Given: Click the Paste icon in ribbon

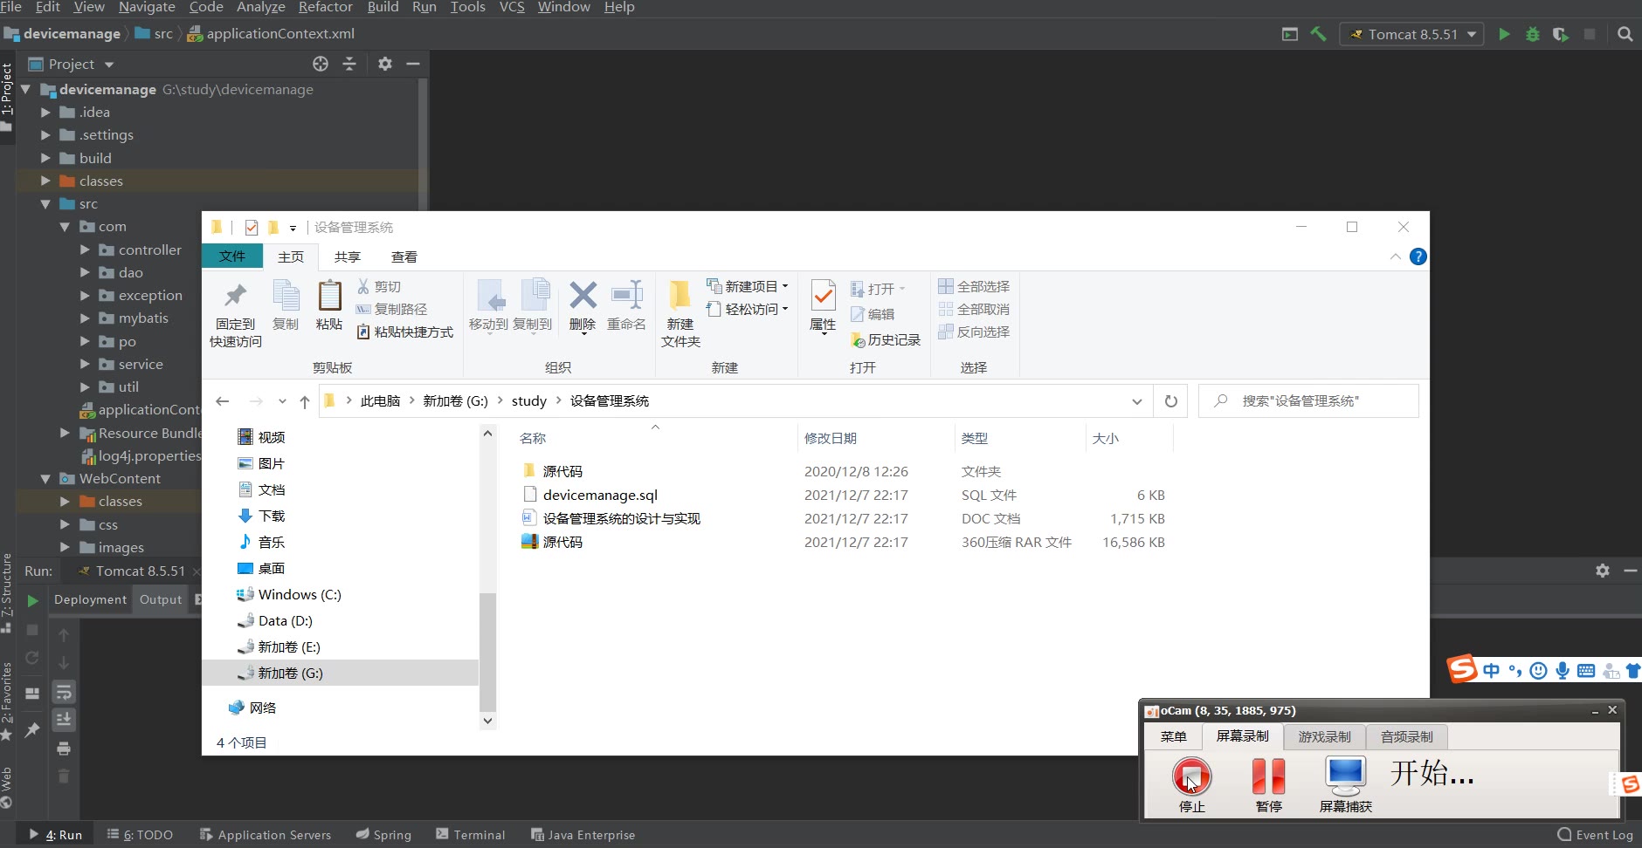Looking at the screenshot, I should click(329, 305).
